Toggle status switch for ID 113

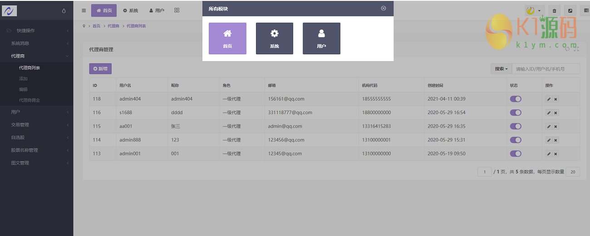pos(516,154)
